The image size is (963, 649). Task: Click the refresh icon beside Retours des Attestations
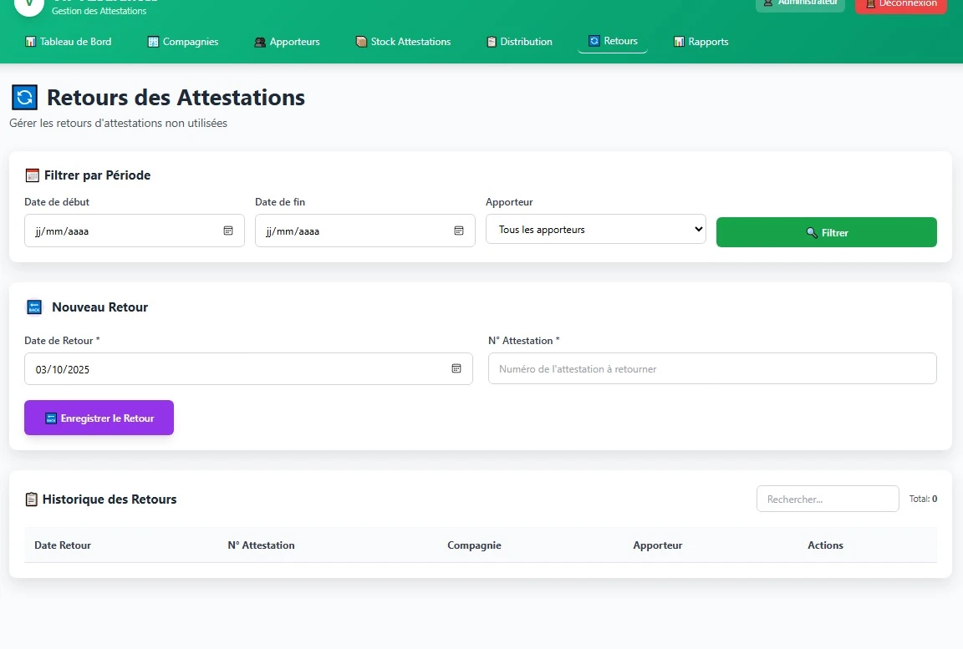tap(24, 98)
